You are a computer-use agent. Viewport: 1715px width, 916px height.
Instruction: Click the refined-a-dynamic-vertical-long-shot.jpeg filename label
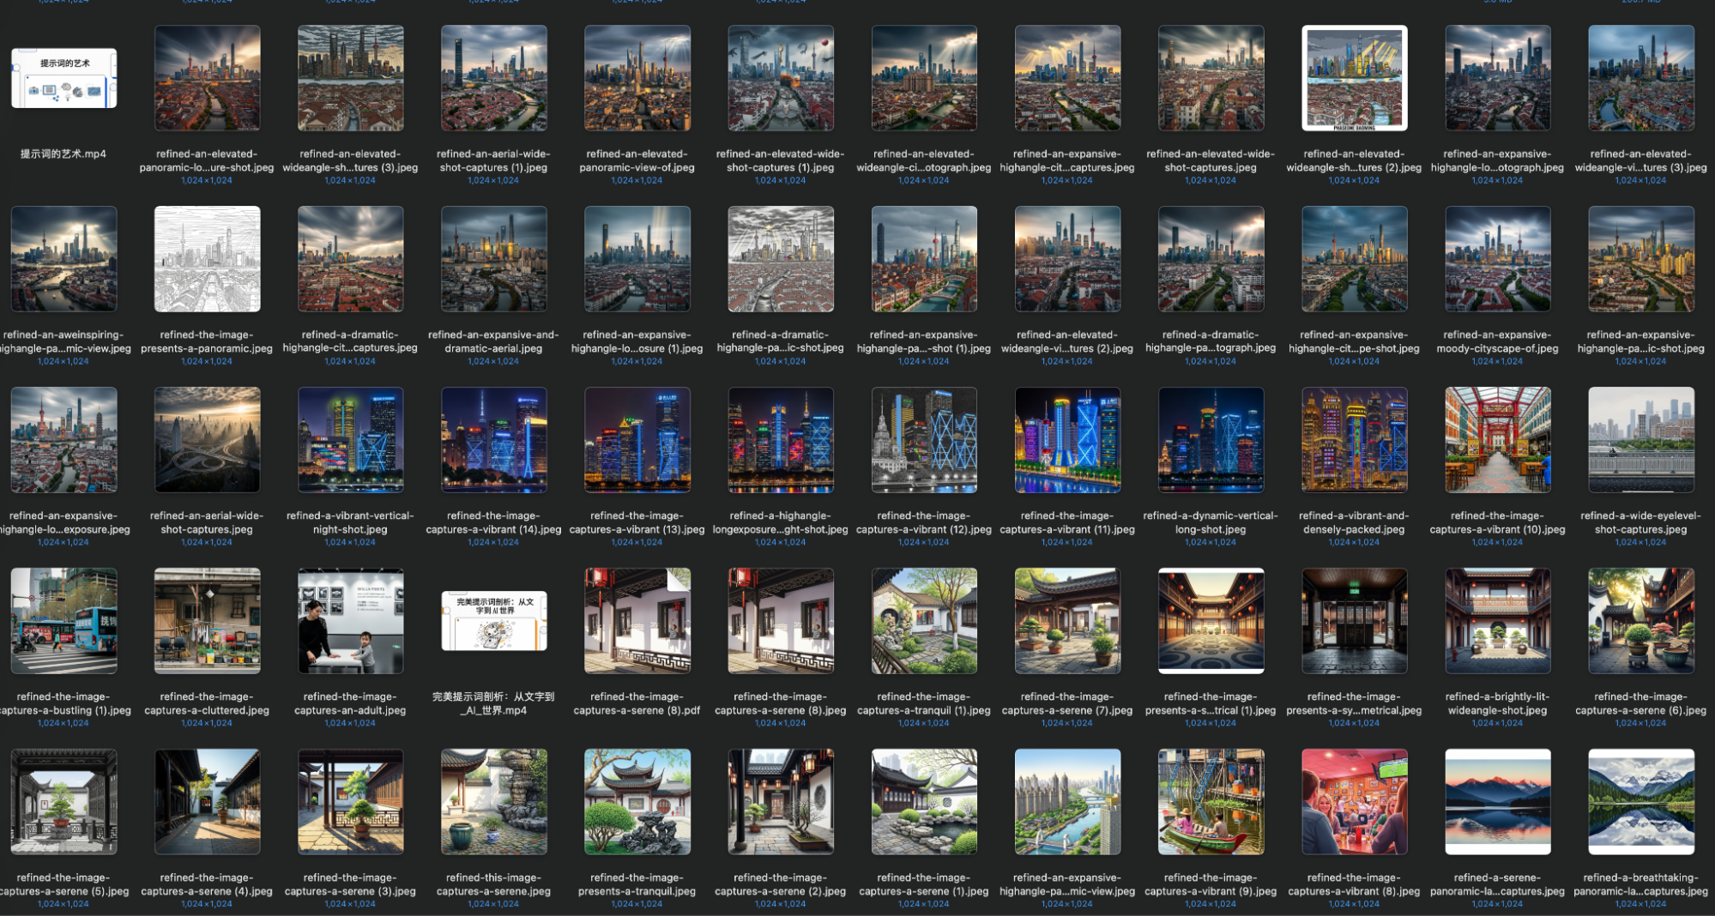pos(1211,522)
